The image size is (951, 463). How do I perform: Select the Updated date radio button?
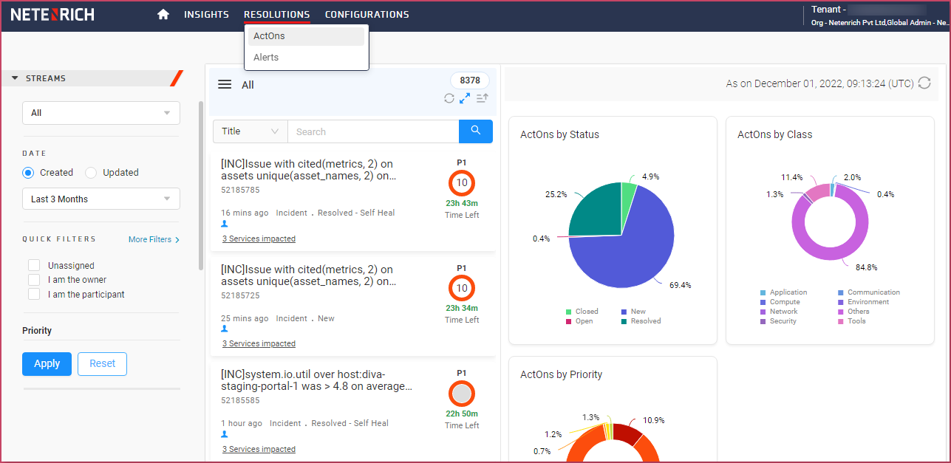[89, 172]
